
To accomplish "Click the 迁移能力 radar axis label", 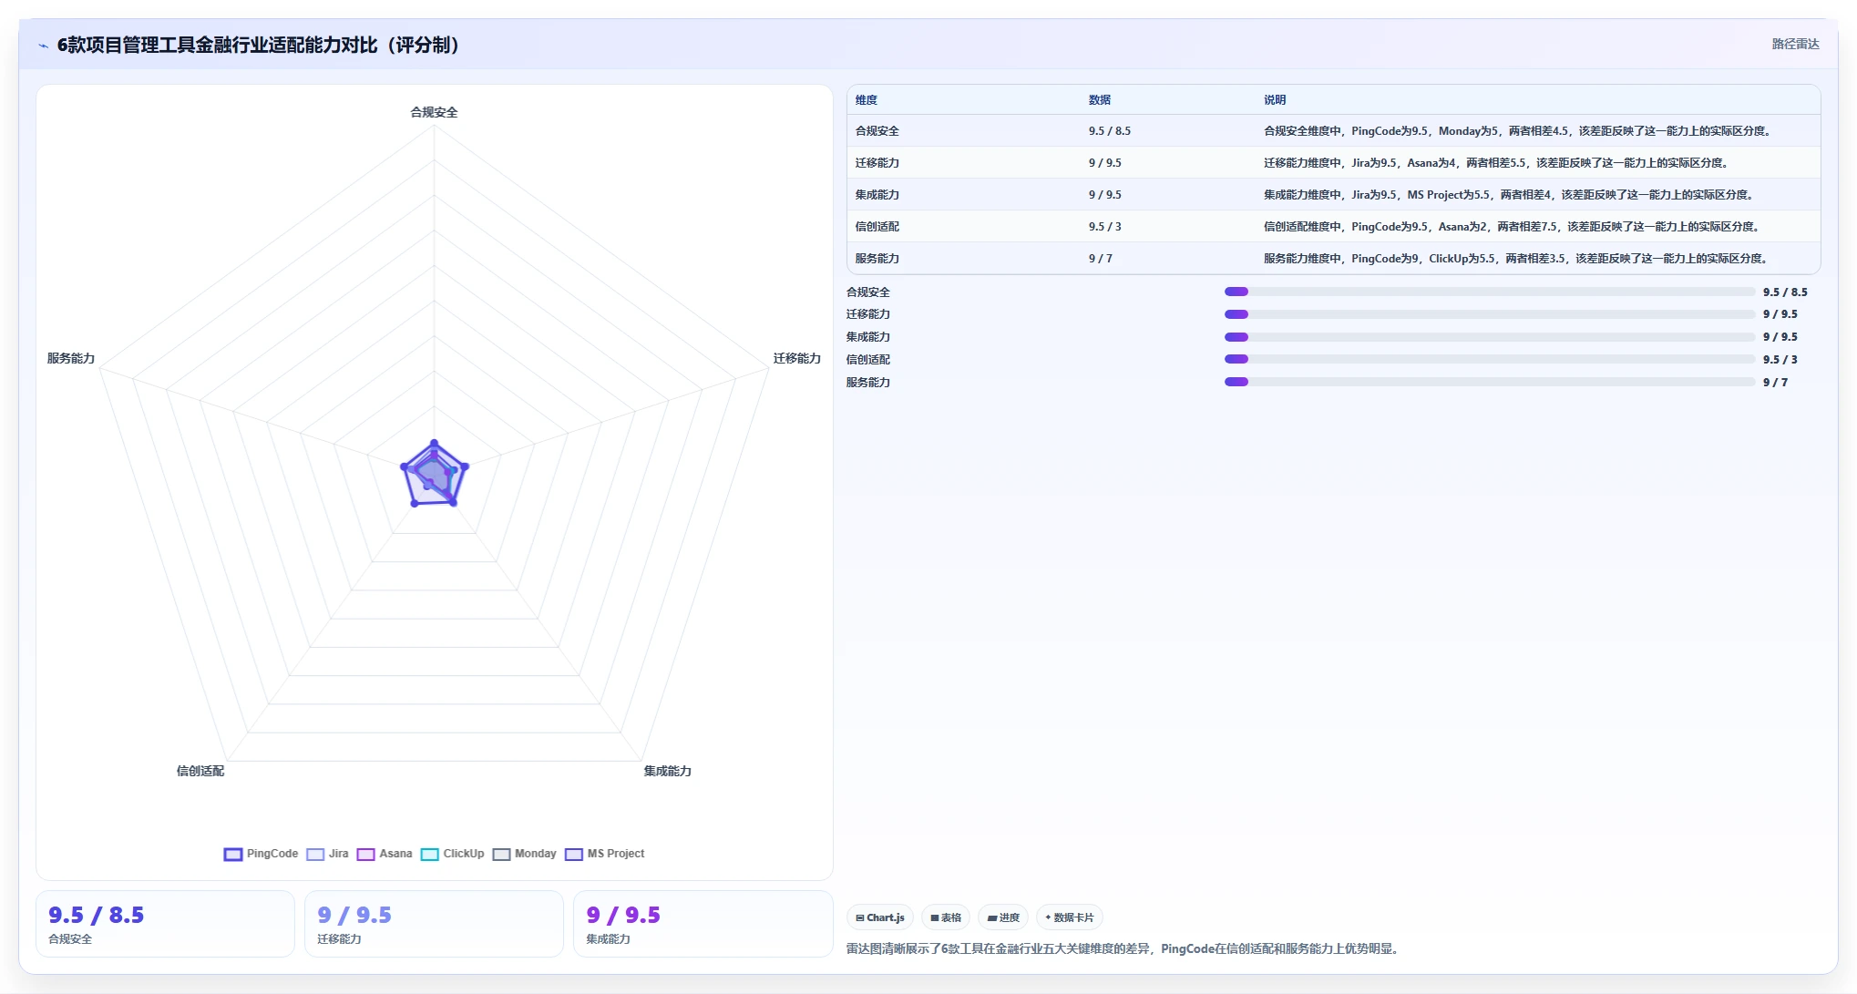I will (x=797, y=358).
